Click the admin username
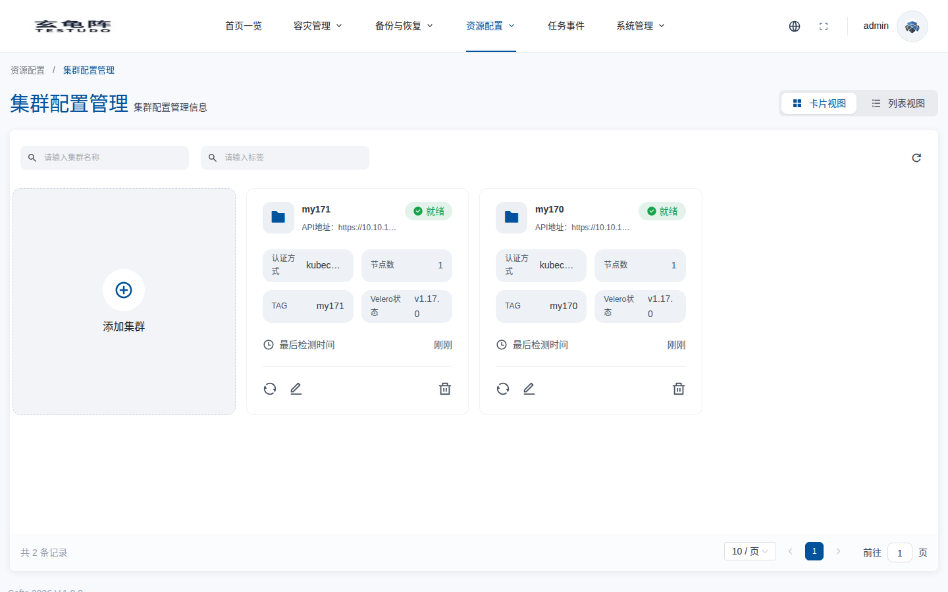 point(876,26)
